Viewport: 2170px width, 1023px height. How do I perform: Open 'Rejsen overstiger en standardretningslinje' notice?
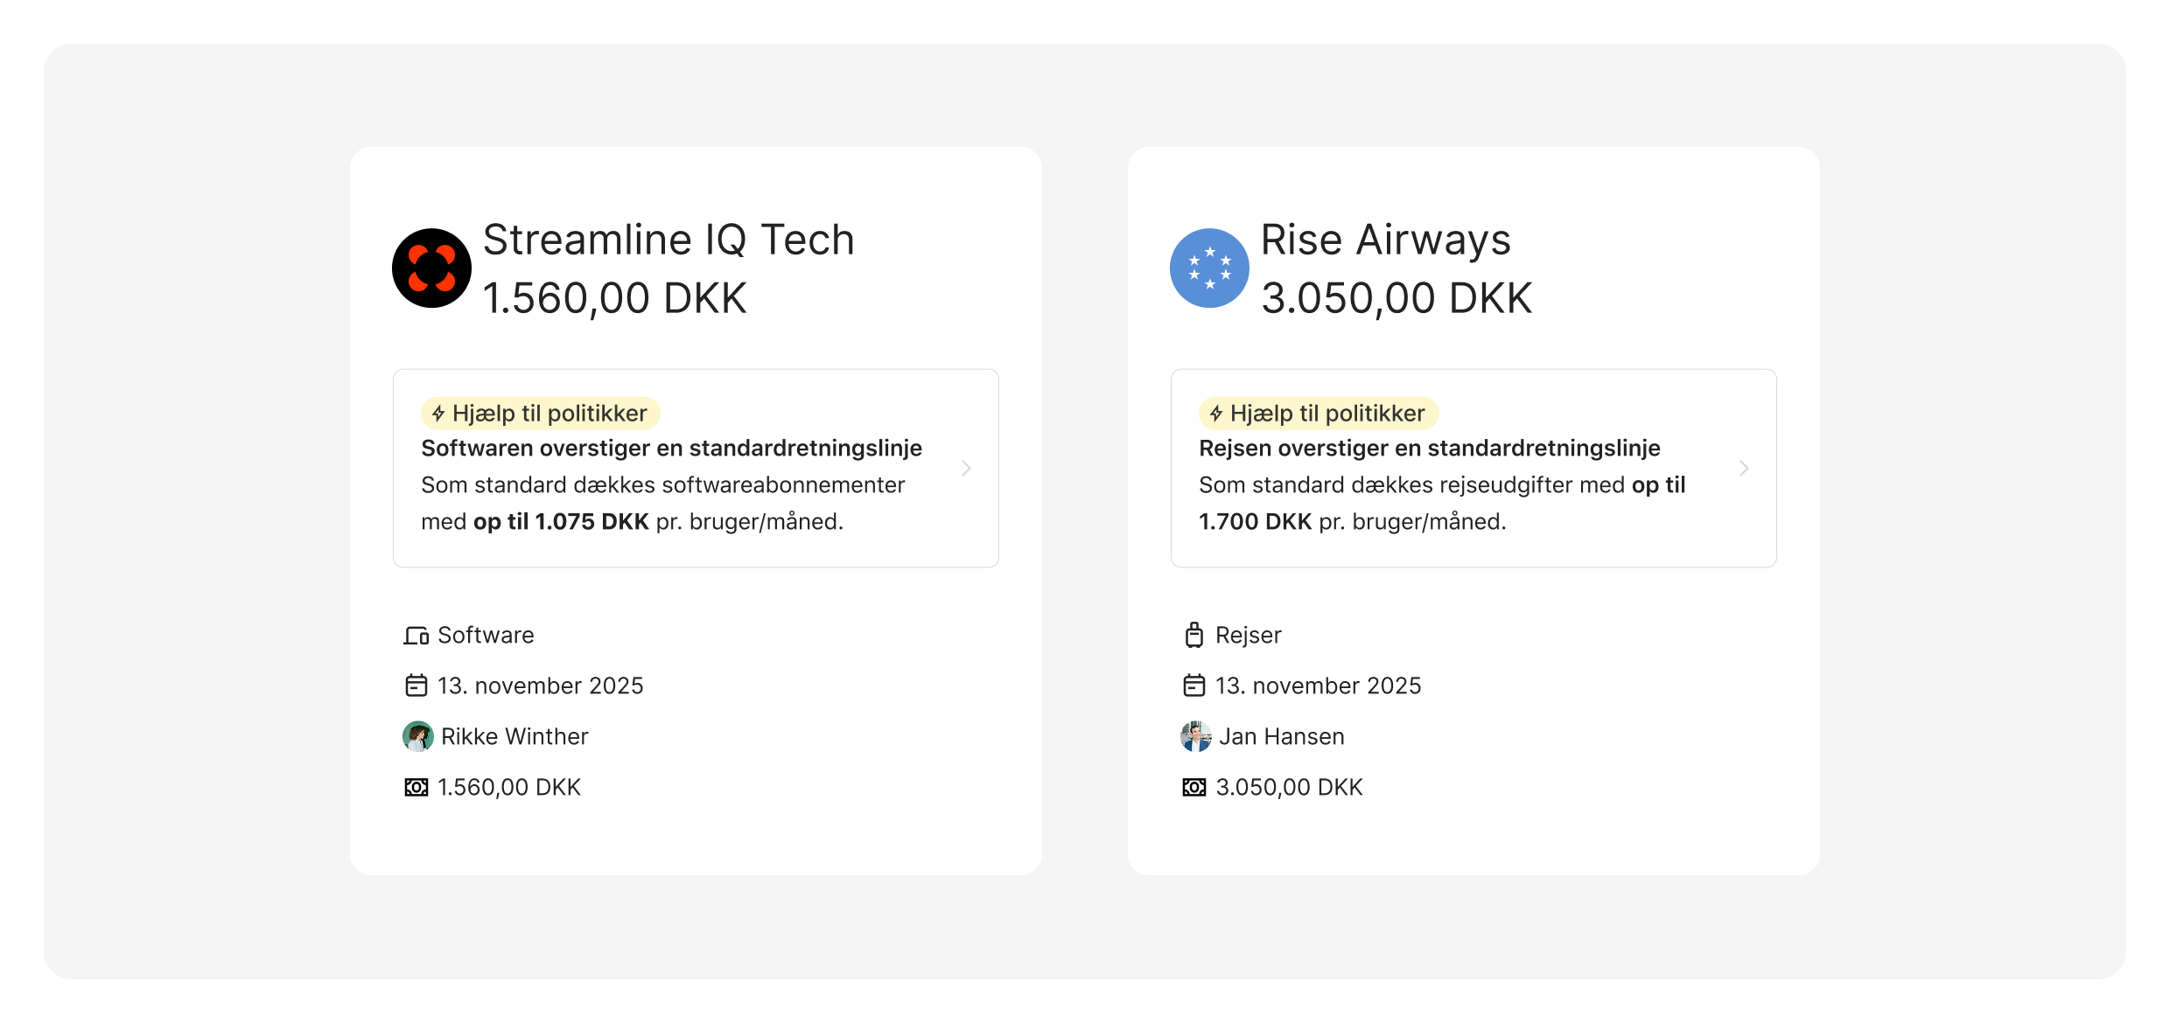[x=1429, y=449]
